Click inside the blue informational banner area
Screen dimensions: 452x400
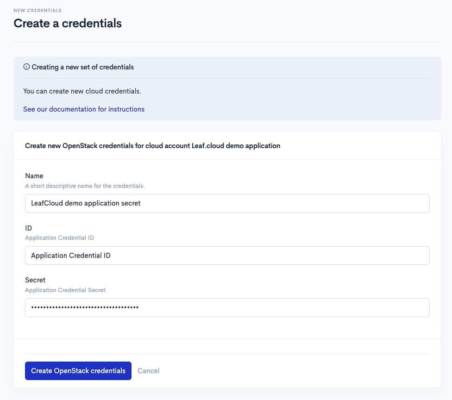[x=227, y=88]
